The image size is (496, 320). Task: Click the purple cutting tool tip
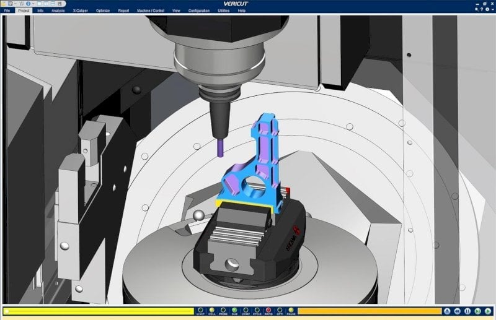pyautogui.click(x=220, y=148)
